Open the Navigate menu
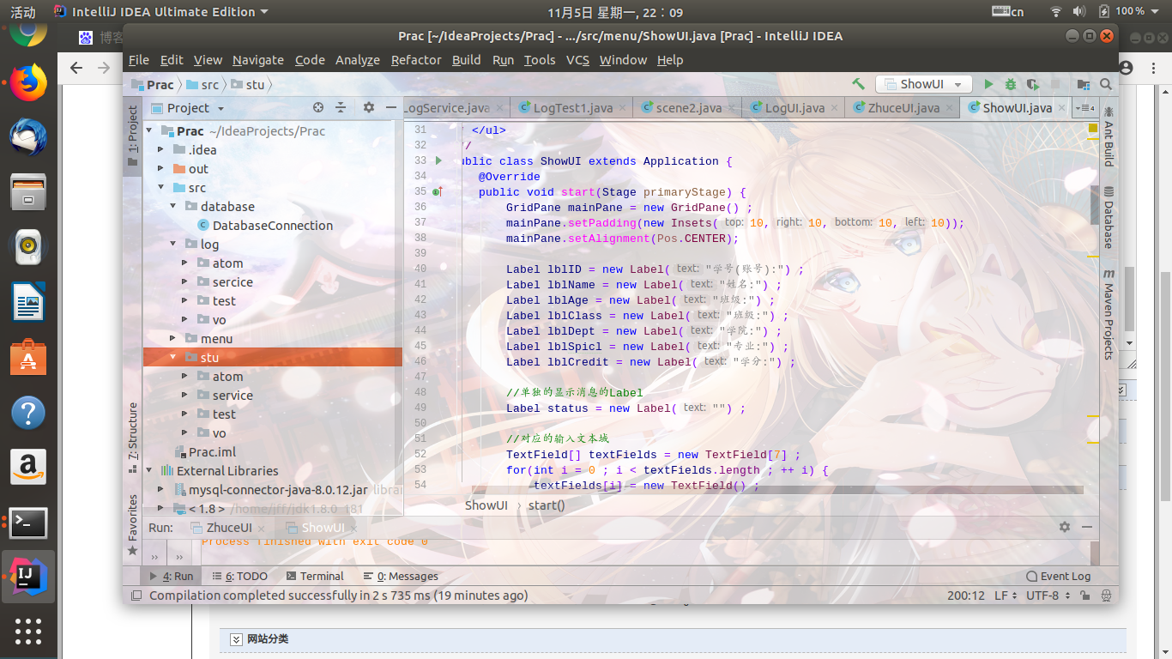Screen dimensions: 1172x659 257,60
